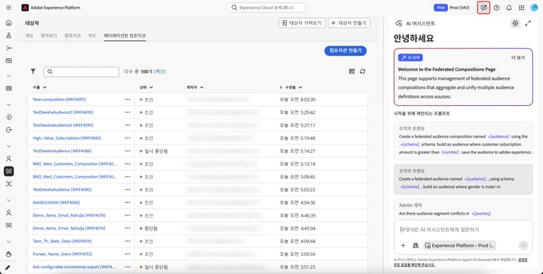Screen dimensions: 543x274
Task: Refresh the compositions list
Action: pos(363,72)
